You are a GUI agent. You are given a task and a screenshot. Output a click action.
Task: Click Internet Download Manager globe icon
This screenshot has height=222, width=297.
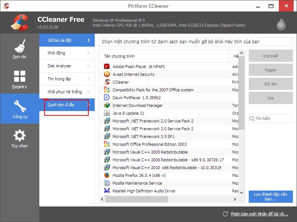pyautogui.click(x=107, y=105)
